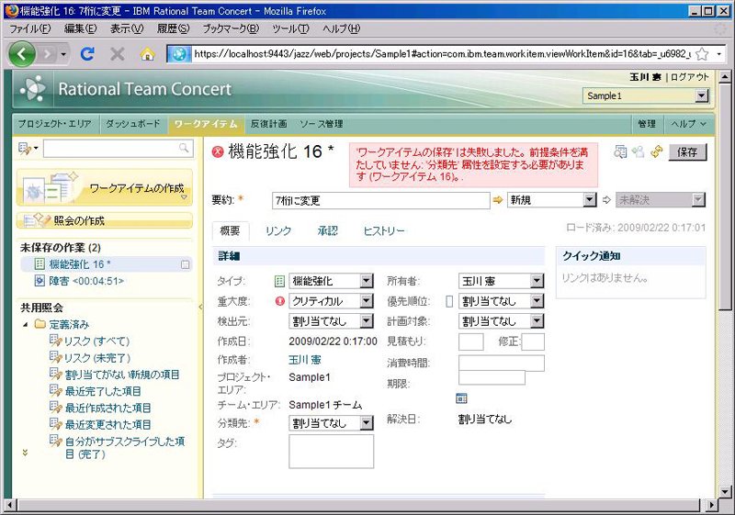Open the 管理 navigation item

[x=647, y=124]
